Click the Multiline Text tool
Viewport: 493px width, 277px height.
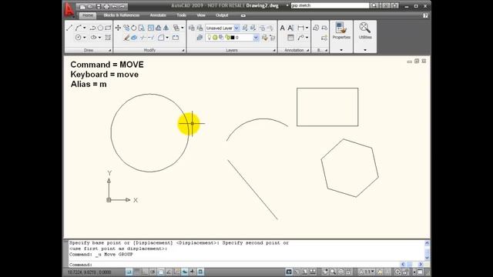[283, 28]
